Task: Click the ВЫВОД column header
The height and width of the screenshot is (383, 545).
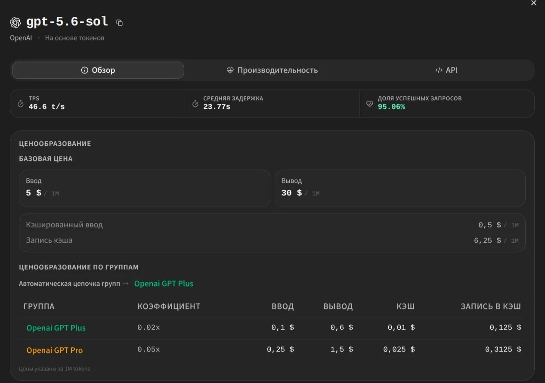Action: pos(338,306)
